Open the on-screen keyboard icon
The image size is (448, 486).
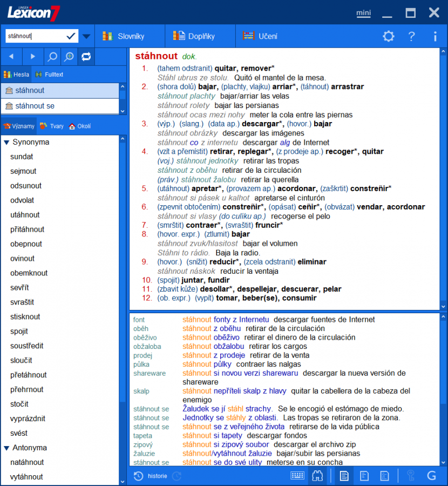[x=298, y=476]
